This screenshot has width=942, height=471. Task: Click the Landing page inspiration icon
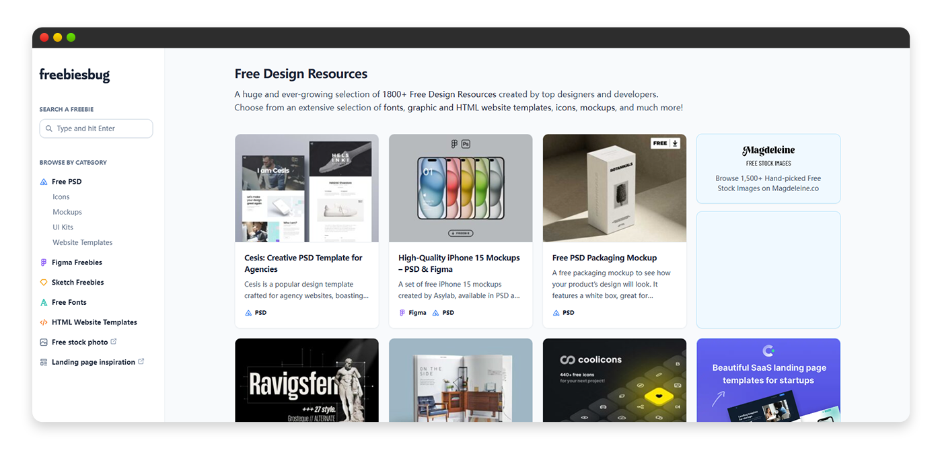tap(44, 362)
